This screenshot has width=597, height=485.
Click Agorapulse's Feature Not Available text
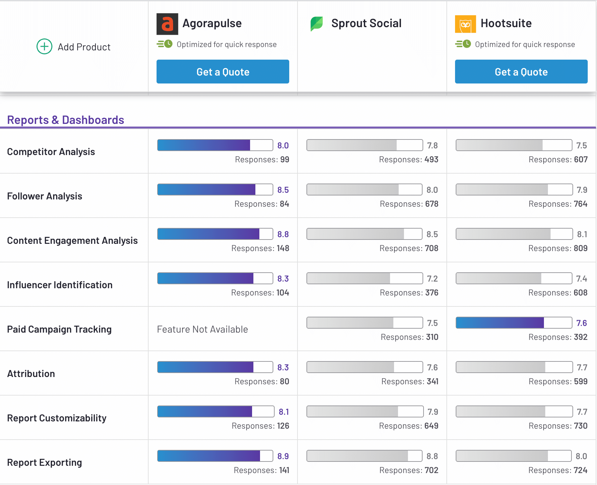point(202,329)
